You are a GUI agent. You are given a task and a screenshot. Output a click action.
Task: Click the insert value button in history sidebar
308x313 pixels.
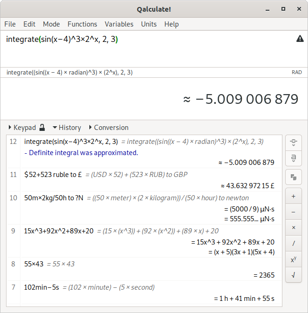coord(293,142)
